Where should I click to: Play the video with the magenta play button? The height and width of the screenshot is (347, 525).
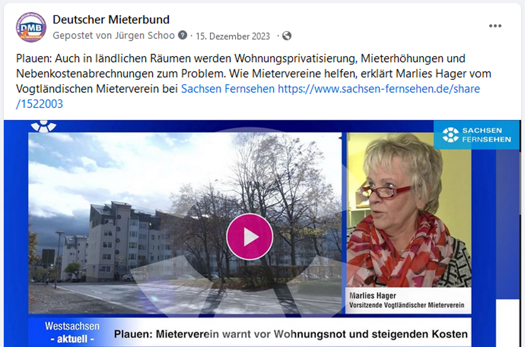point(249,237)
